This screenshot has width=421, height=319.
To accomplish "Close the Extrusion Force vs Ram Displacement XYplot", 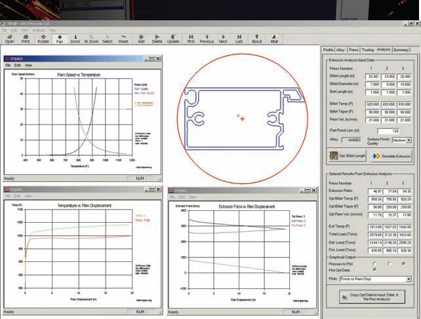I will pyautogui.click(x=313, y=190).
